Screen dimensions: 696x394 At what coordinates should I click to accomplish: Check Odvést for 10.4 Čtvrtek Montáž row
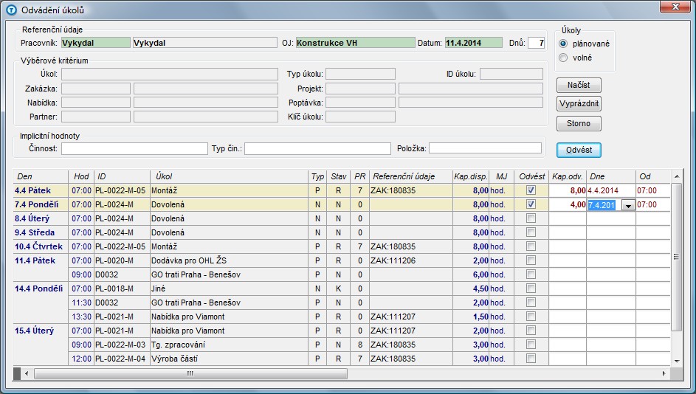(531, 246)
